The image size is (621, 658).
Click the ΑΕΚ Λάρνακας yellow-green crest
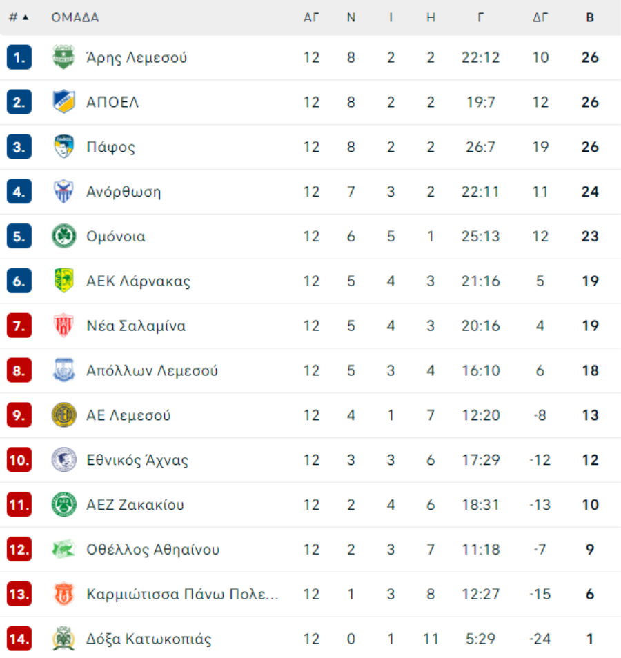coord(63,280)
